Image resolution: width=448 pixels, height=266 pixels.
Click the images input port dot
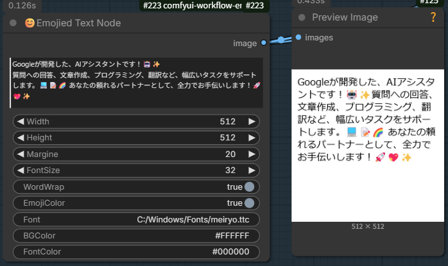click(298, 37)
